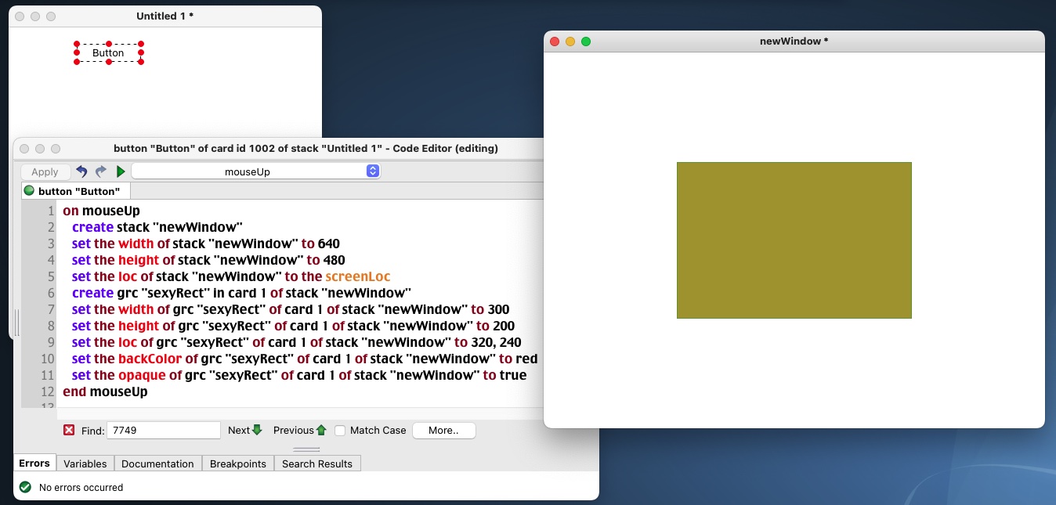Enable the Match Case checkbox
1056x505 pixels.
[x=340, y=430]
